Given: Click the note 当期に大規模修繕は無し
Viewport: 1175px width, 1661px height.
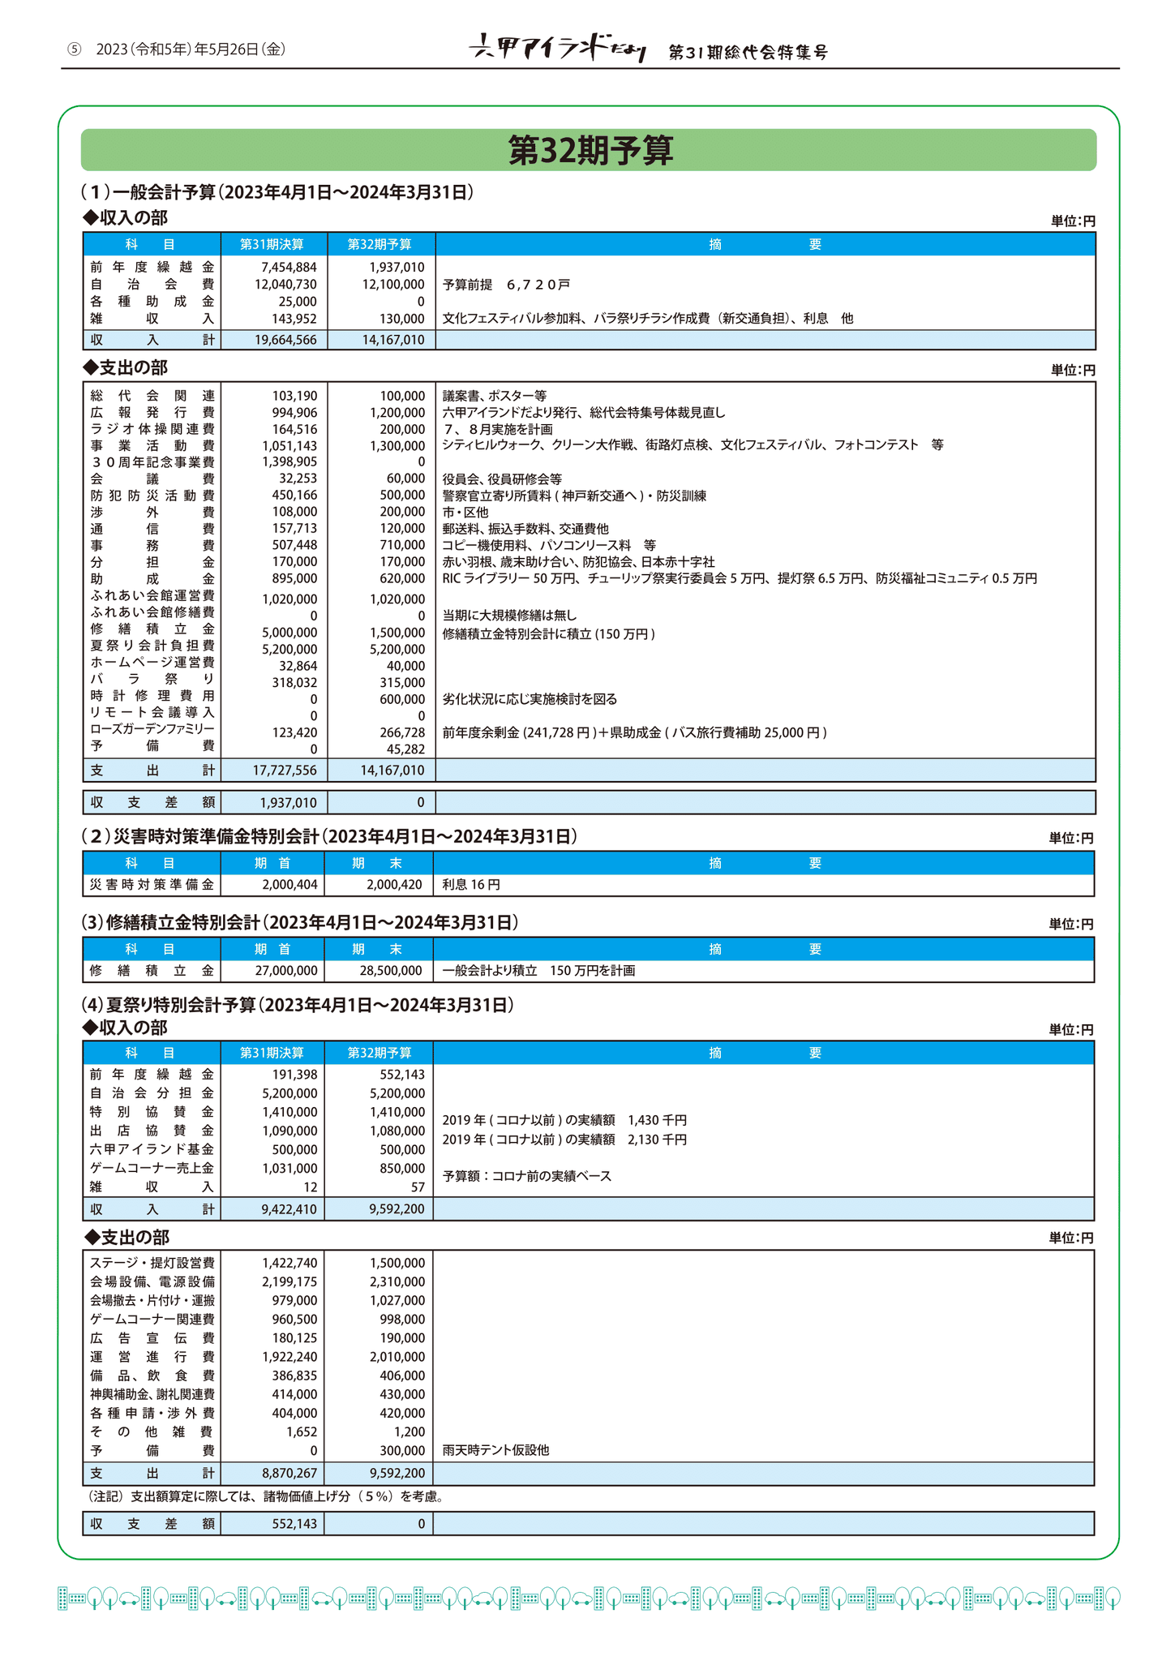Looking at the screenshot, I should click(510, 616).
